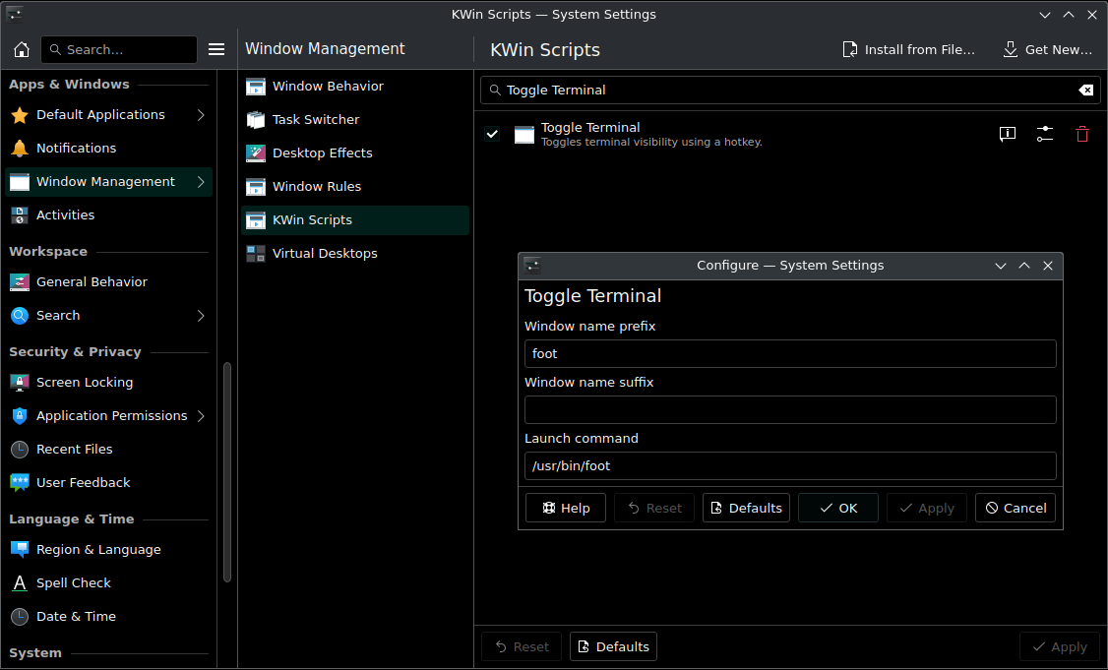The width and height of the screenshot is (1108, 670).
Task: Expand the Workspace Search chevron
Action: (x=201, y=315)
